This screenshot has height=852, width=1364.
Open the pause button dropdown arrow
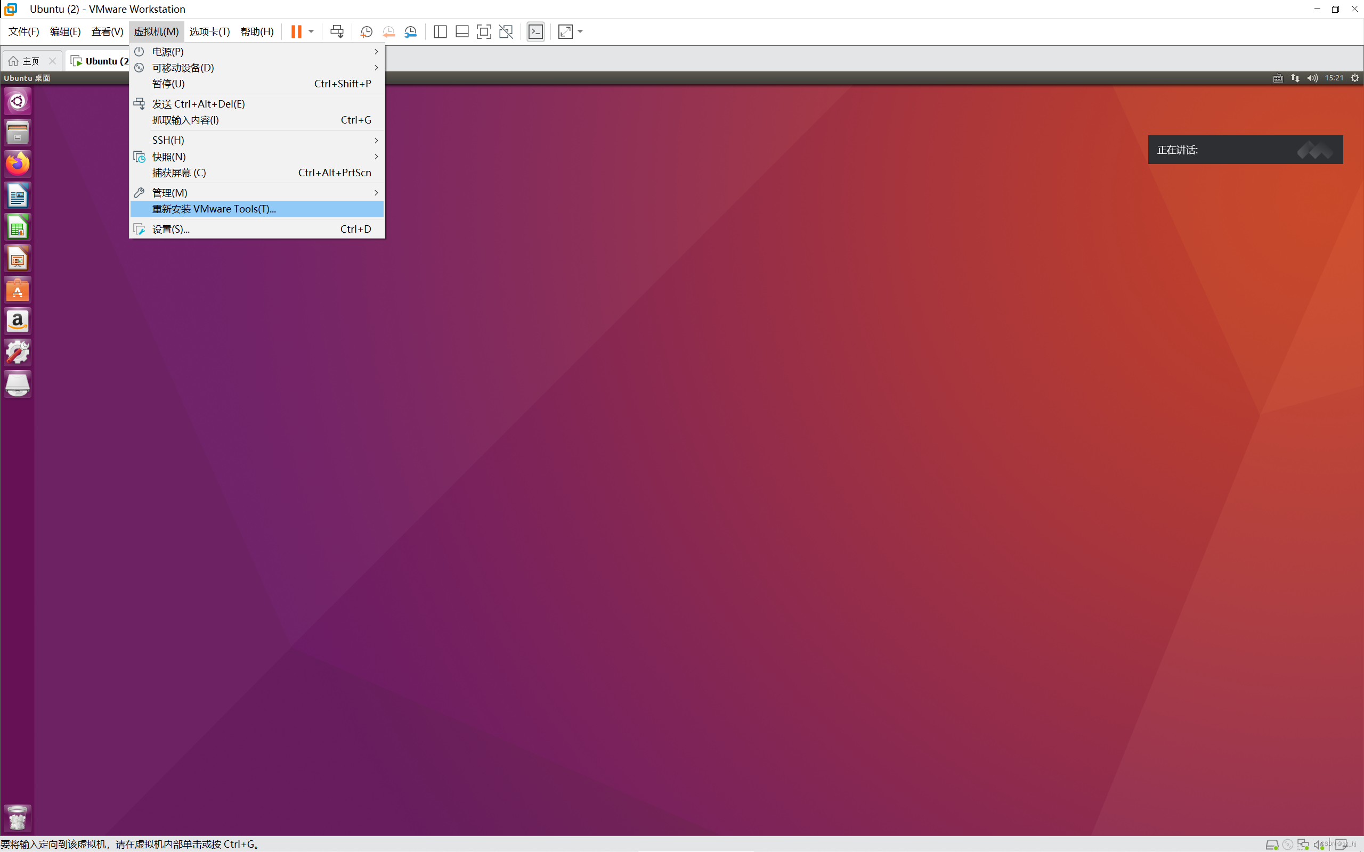point(311,32)
